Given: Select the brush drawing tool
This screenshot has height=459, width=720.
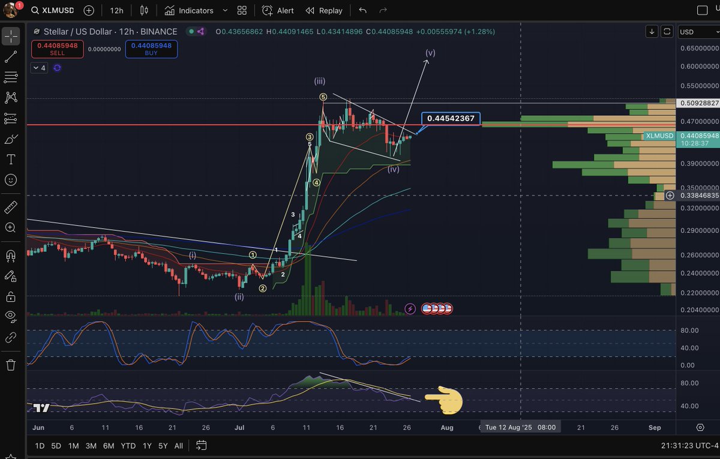Looking at the screenshot, I should pos(11,139).
